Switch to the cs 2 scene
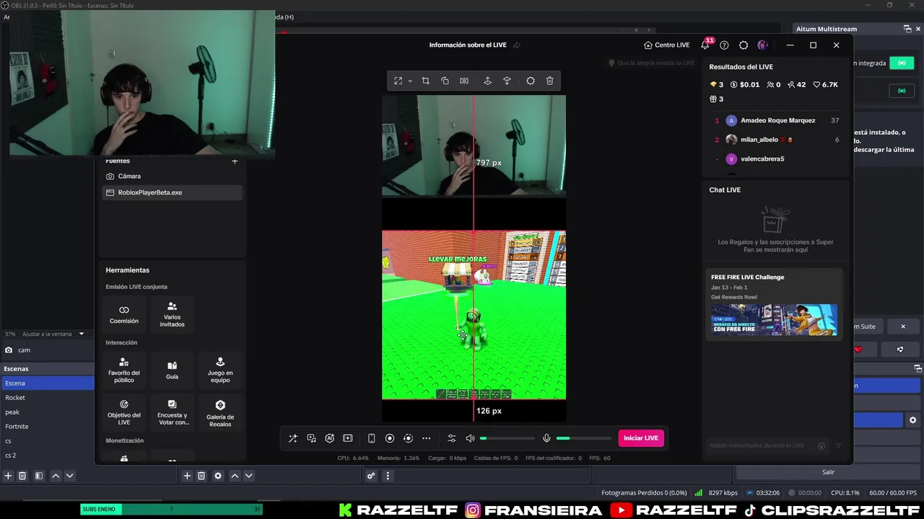The width and height of the screenshot is (924, 519). pos(48,456)
